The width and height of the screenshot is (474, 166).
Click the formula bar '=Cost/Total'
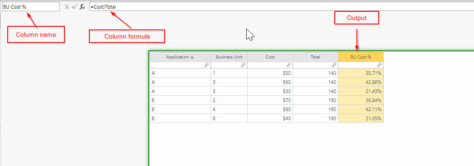pyautogui.click(x=281, y=7)
